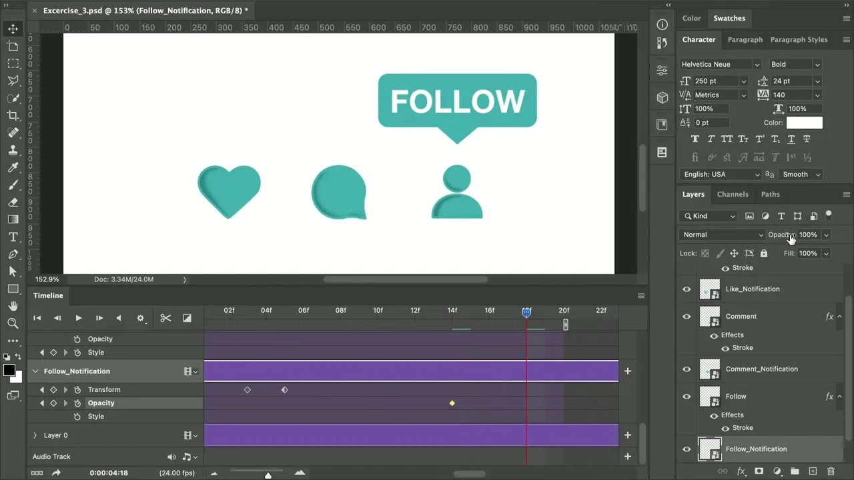Screen dimensions: 854x480
Task: Click the timeline settings gear icon
Action: click(140, 319)
